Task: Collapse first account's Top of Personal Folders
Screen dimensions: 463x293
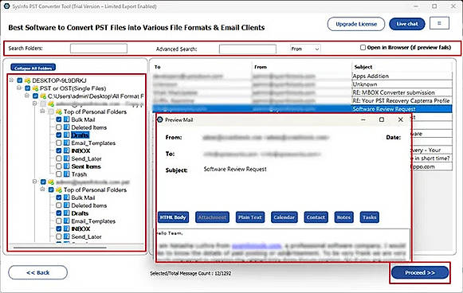Action: pyautogui.click(x=42, y=111)
